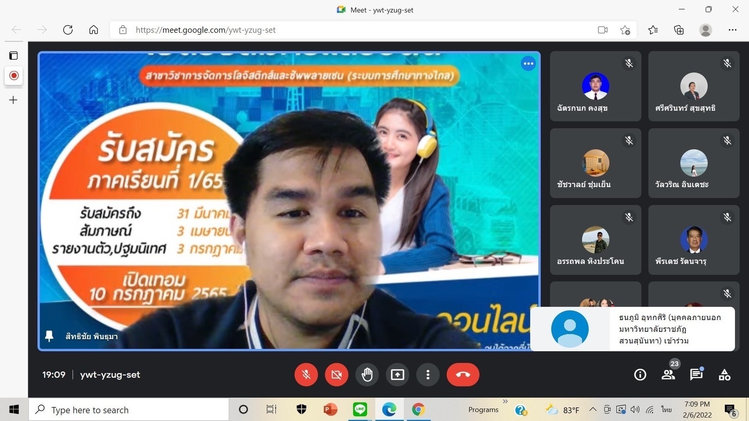This screenshot has height=421, width=749.
Task: Unmute the microphone in the call bar
Action: (x=306, y=375)
